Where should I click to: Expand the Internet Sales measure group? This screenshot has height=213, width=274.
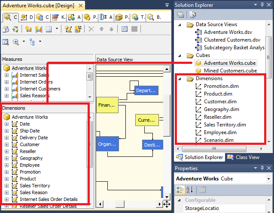pos(6,75)
